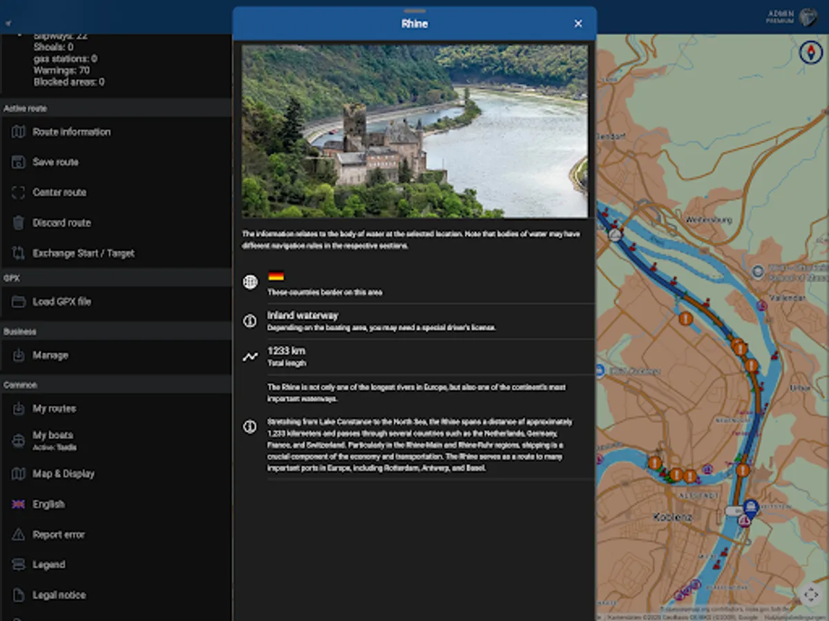This screenshot has width=829, height=621.
Task: Click the Route information icon
Action: click(x=18, y=132)
